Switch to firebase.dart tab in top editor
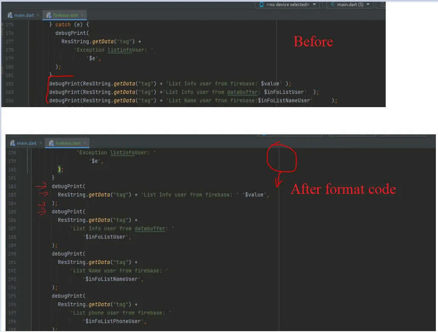 pos(65,15)
